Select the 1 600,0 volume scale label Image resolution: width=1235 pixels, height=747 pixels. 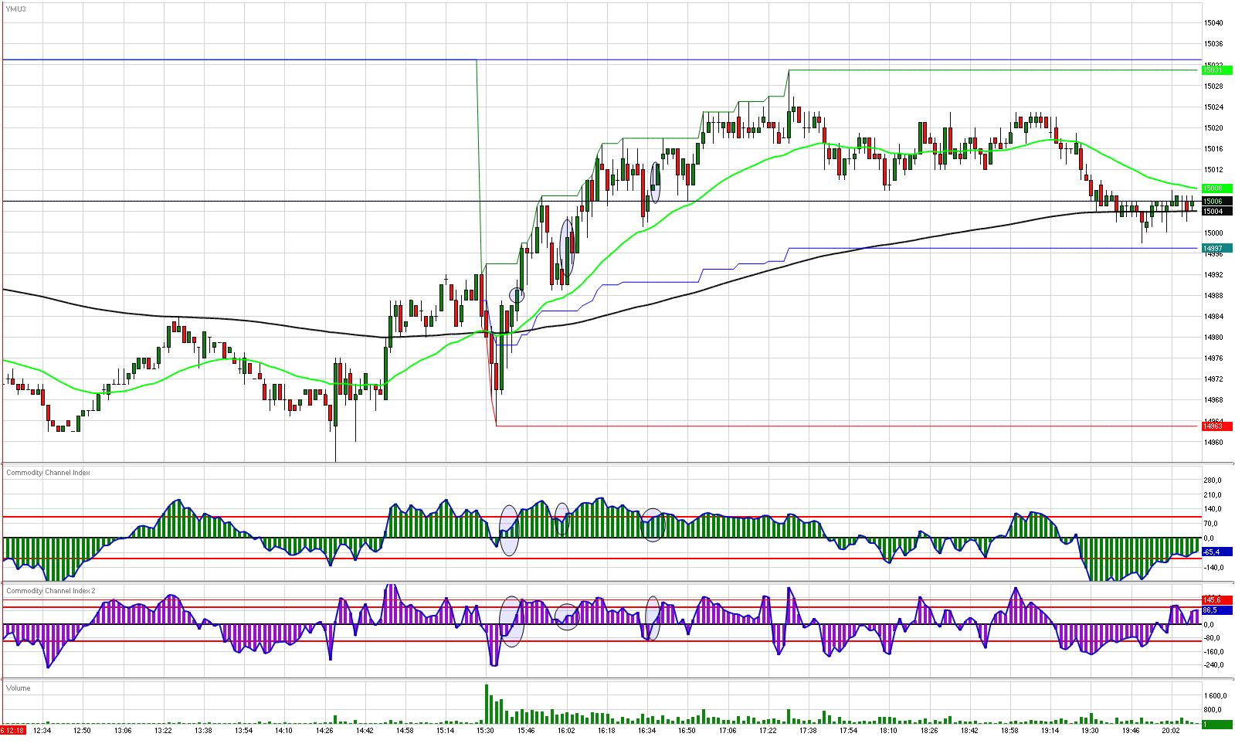1215,695
